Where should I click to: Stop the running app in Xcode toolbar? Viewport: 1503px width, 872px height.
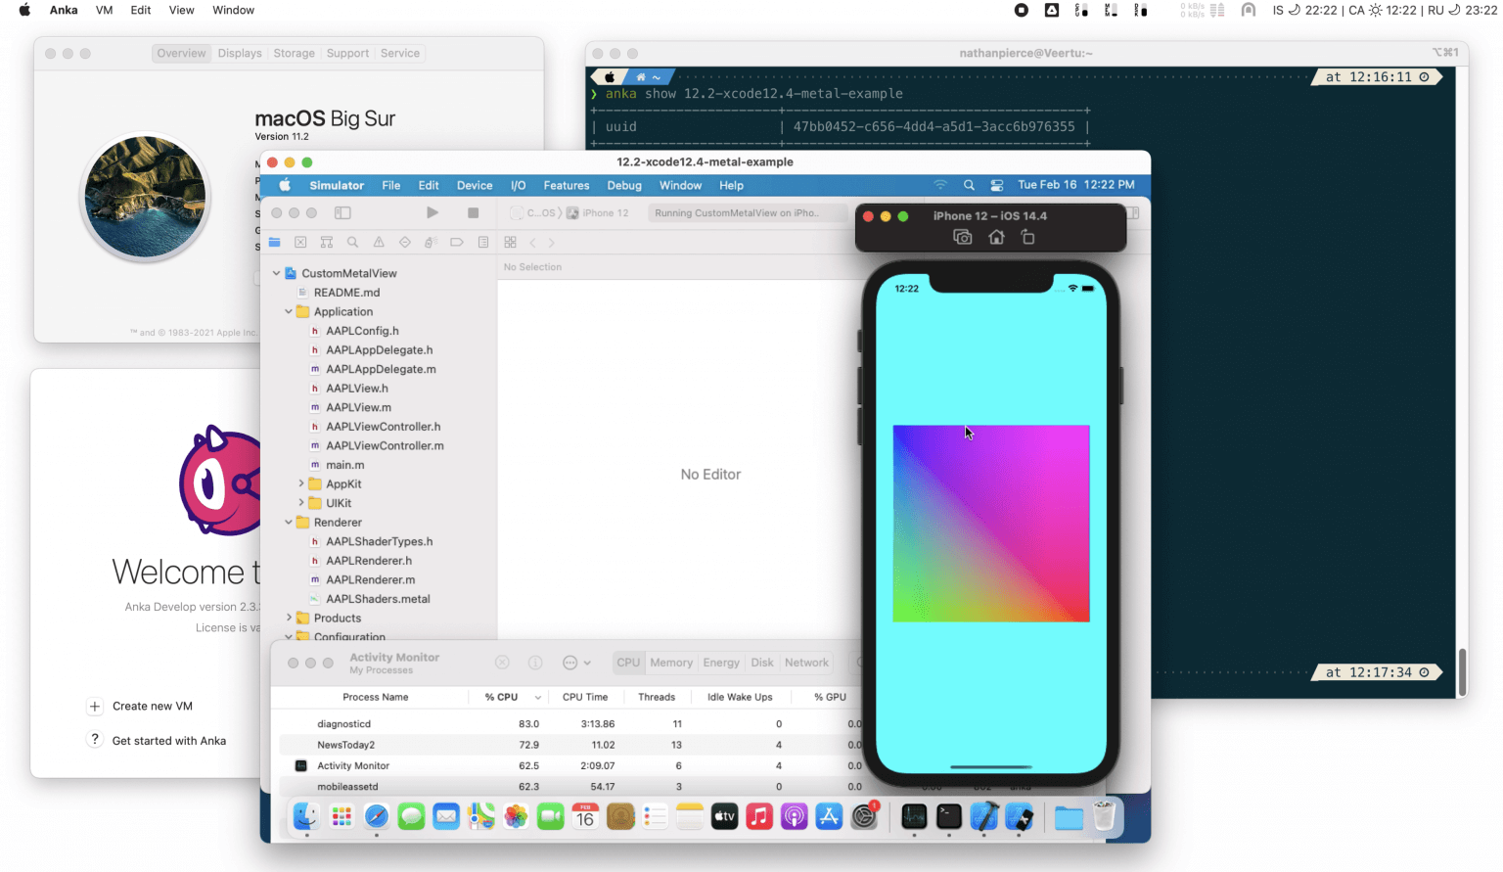pyautogui.click(x=474, y=212)
